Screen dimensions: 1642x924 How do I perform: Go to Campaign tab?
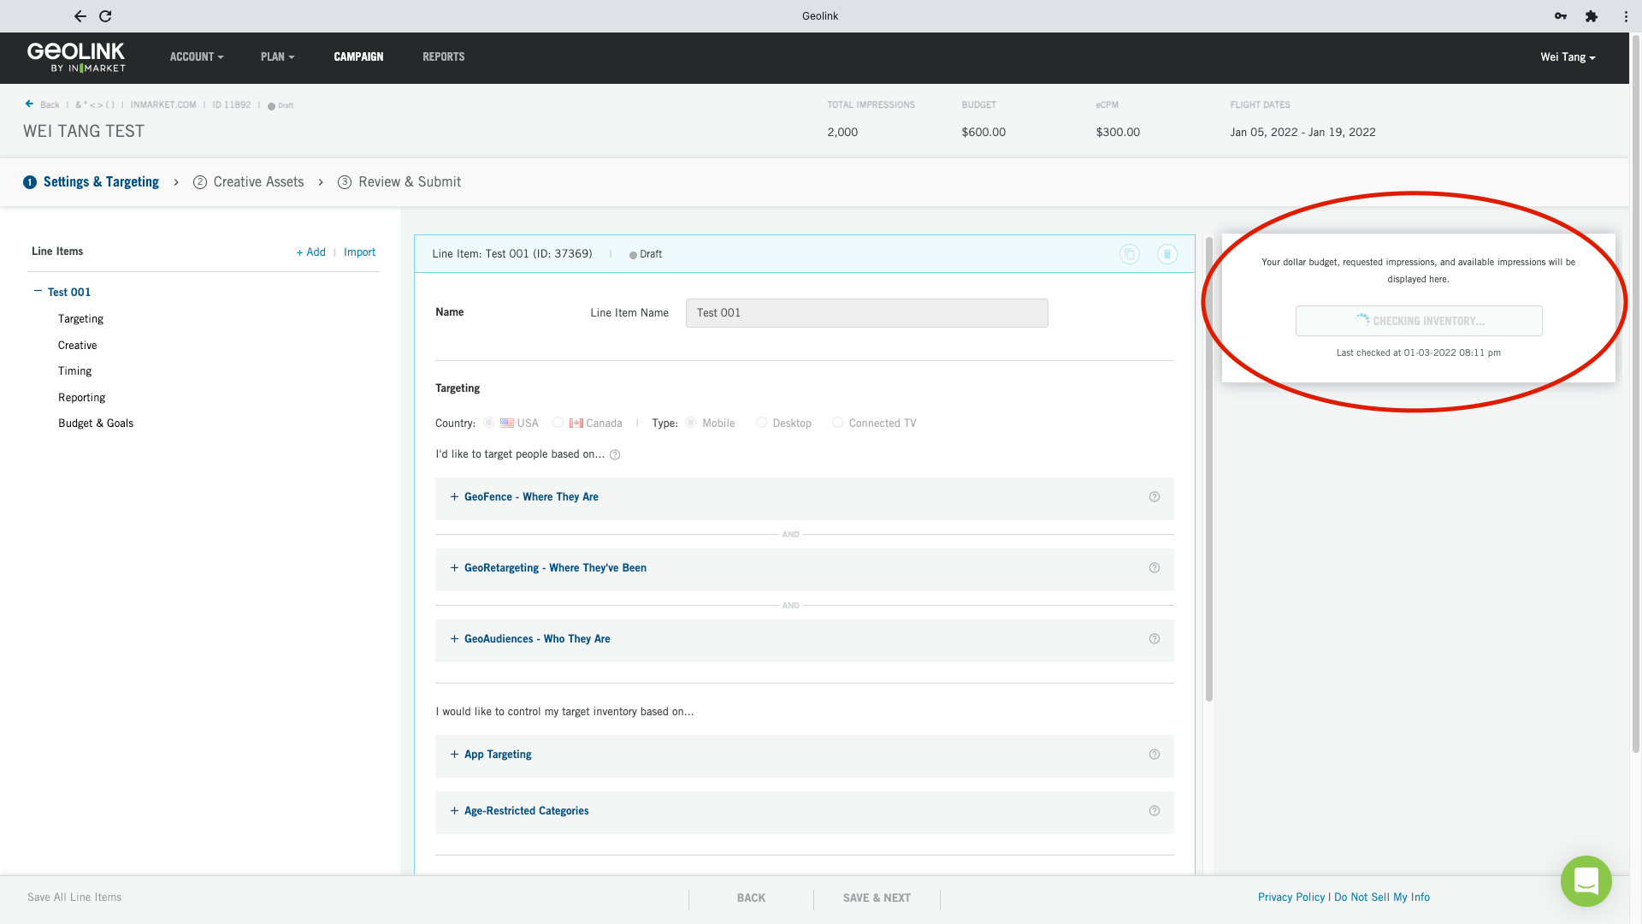pos(358,57)
